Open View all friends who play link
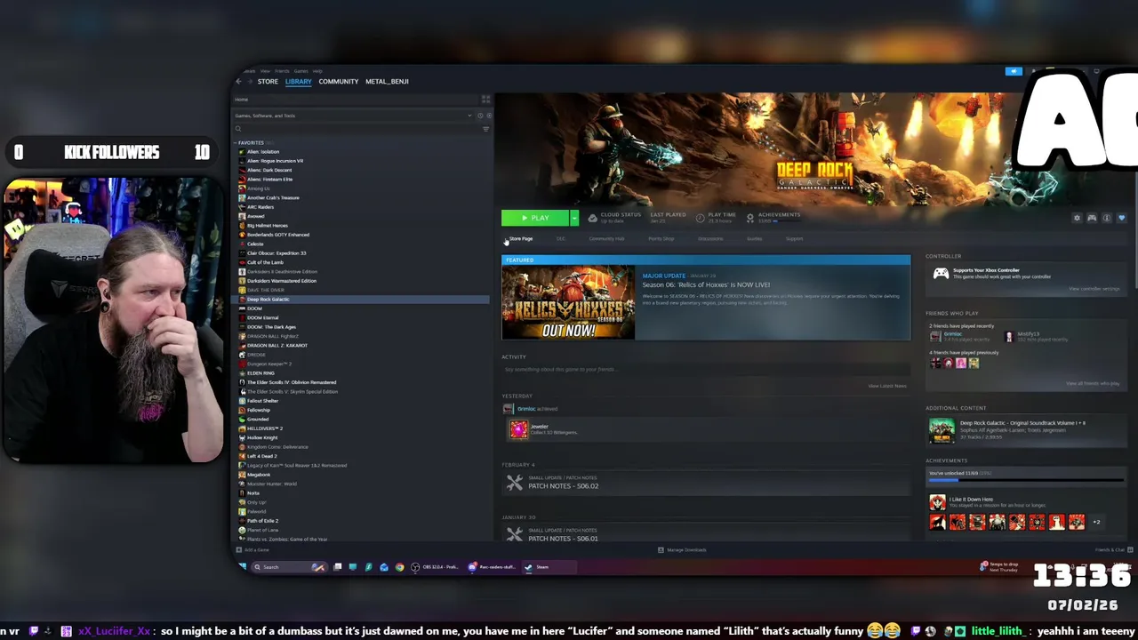The image size is (1138, 640). pyautogui.click(x=1093, y=383)
